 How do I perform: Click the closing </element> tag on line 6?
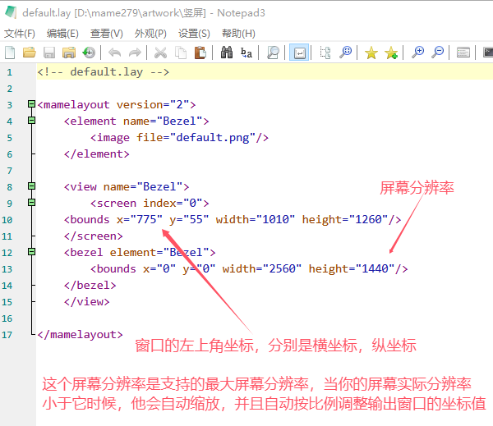click(96, 154)
